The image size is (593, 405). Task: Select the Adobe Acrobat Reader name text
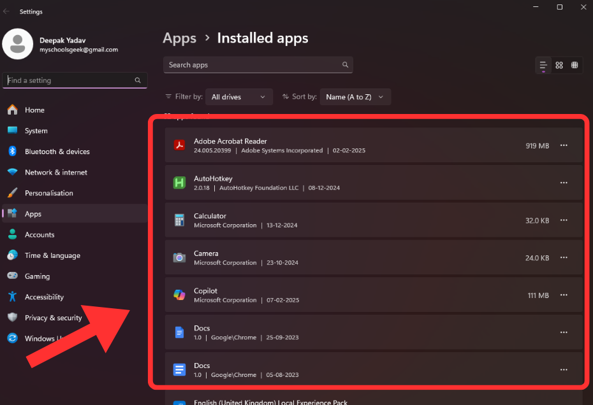(x=230, y=141)
